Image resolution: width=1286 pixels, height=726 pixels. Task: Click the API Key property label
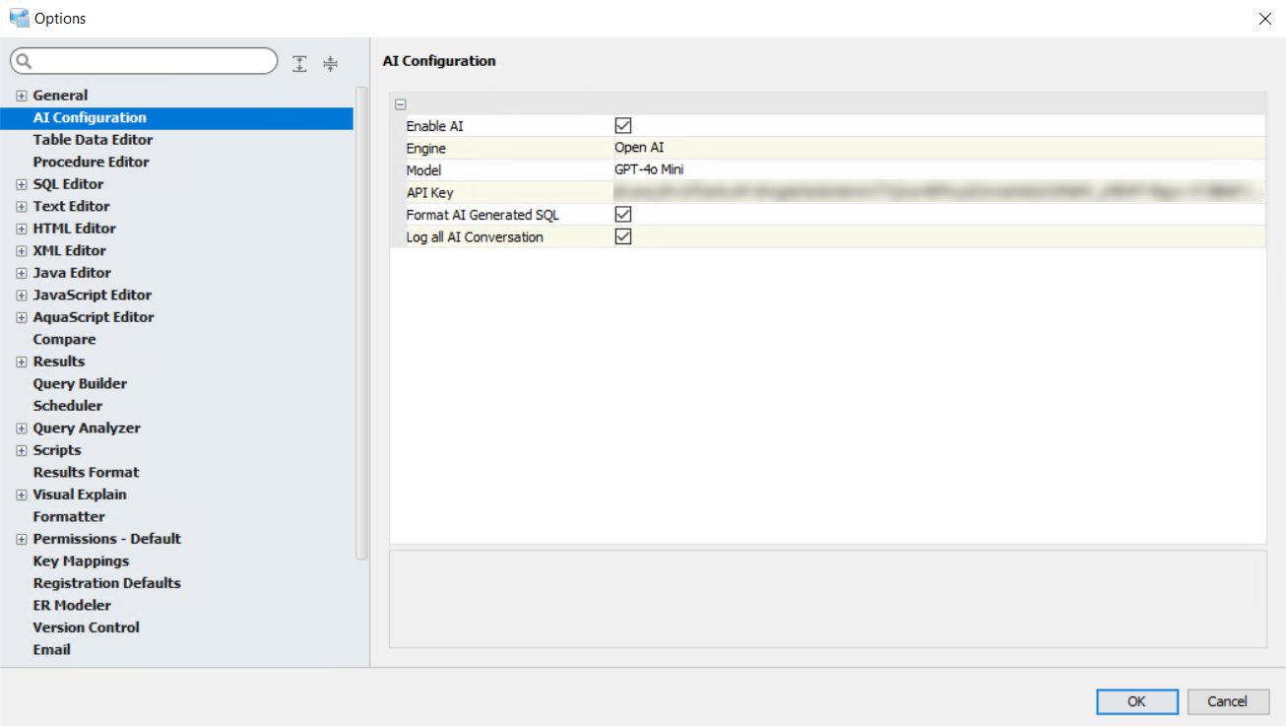click(x=430, y=193)
